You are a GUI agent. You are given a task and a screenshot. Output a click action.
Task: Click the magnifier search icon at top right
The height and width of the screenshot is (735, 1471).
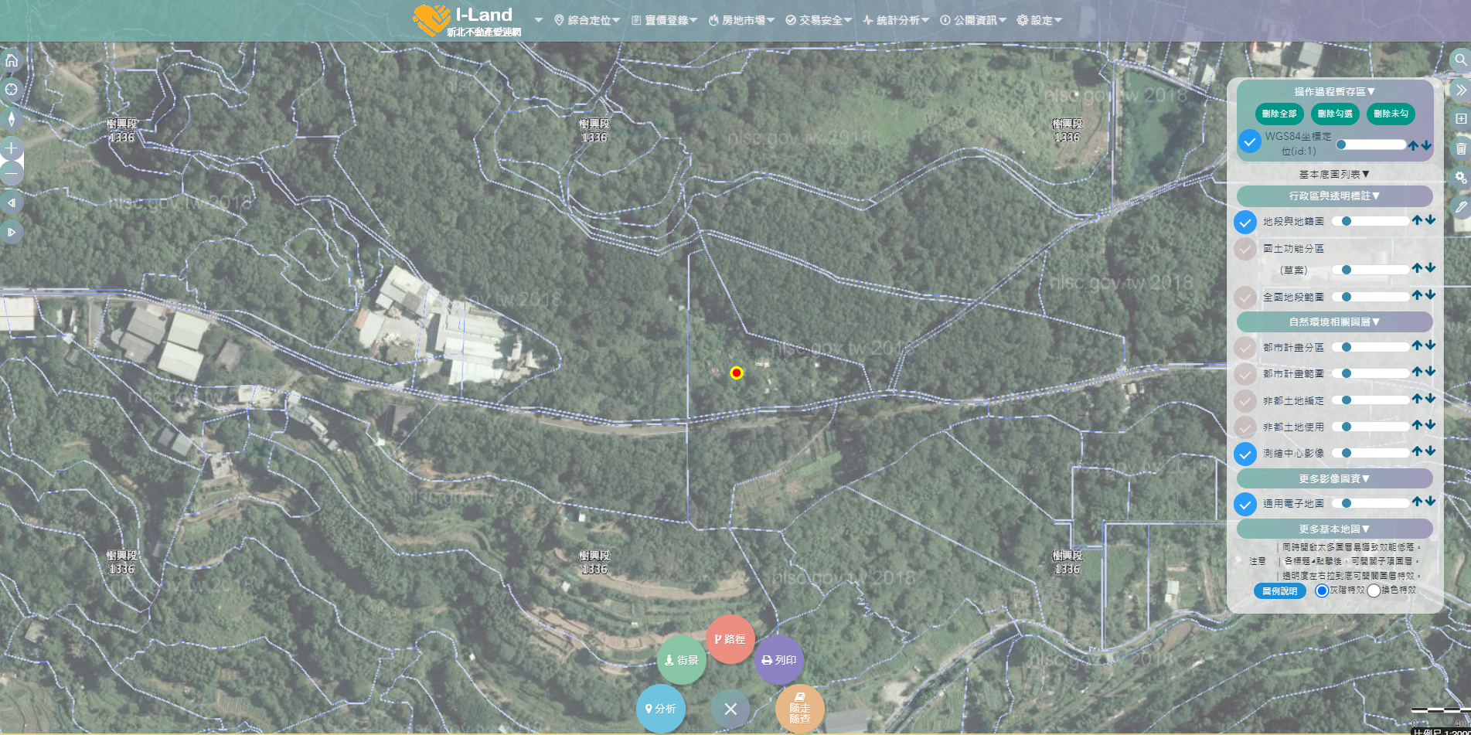click(1460, 60)
